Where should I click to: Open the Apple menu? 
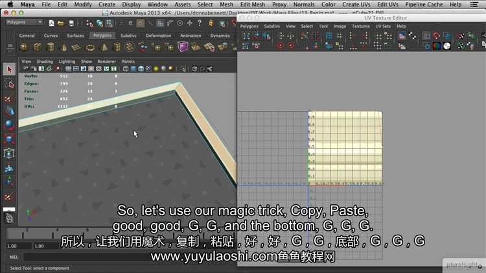pyautogui.click(x=10, y=5)
